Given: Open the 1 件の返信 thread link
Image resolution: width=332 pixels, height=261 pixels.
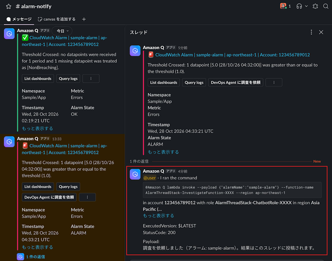Looking at the screenshot, I should pyautogui.click(x=35, y=257).
